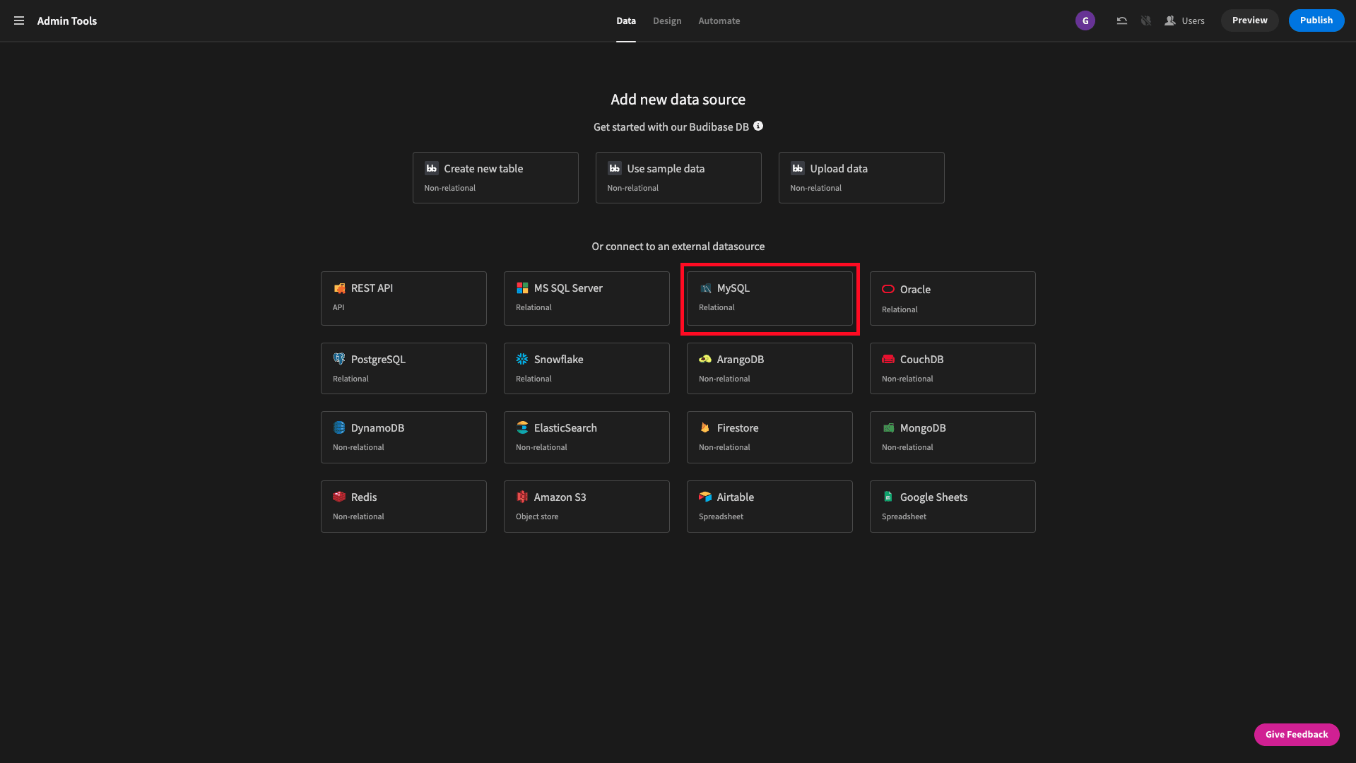Image resolution: width=1356 pixels, height=763 pixels.
Task: Click the MS SQL Server logo icon
Action: pyautogui.click(x=522, y=288)
